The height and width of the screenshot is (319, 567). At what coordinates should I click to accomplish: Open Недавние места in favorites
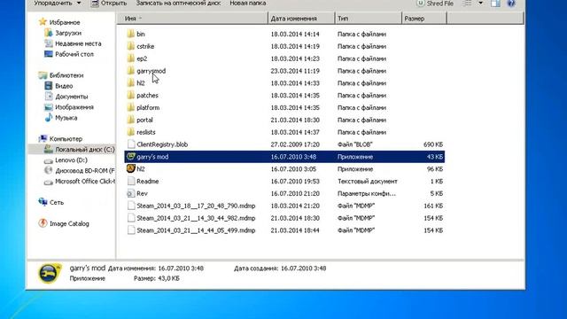[73, 43]
